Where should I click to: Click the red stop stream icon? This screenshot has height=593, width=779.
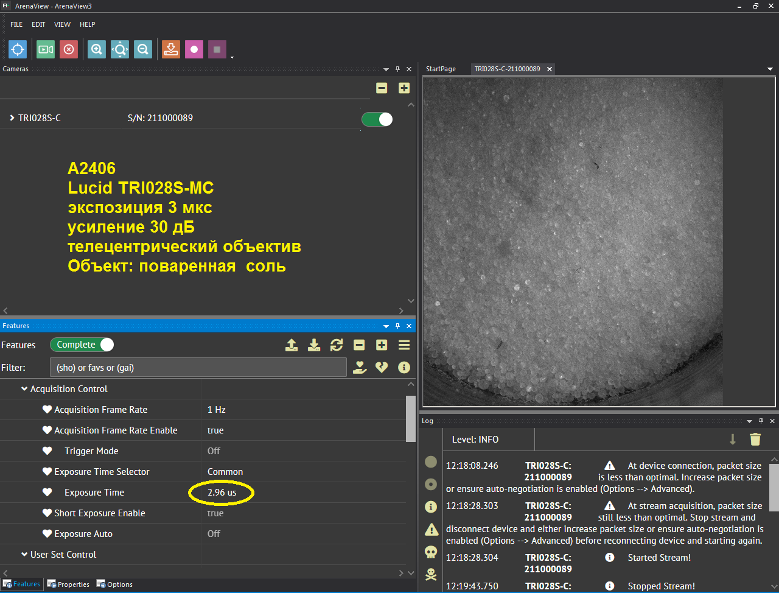[x=69, y=49]
